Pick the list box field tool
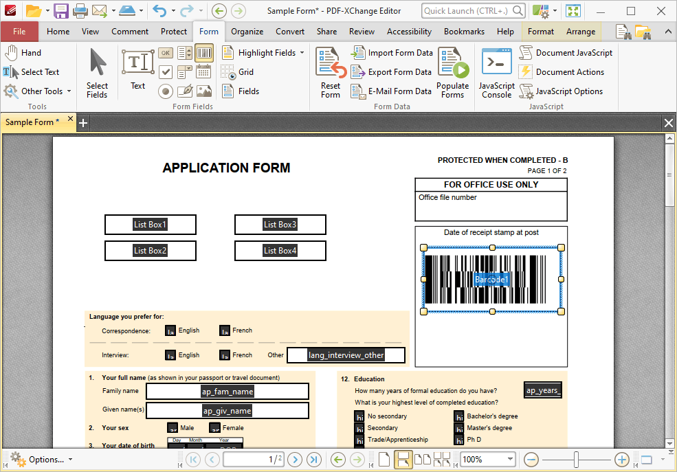The height and width of the screenshot is (472, 677). click(185, 53)
